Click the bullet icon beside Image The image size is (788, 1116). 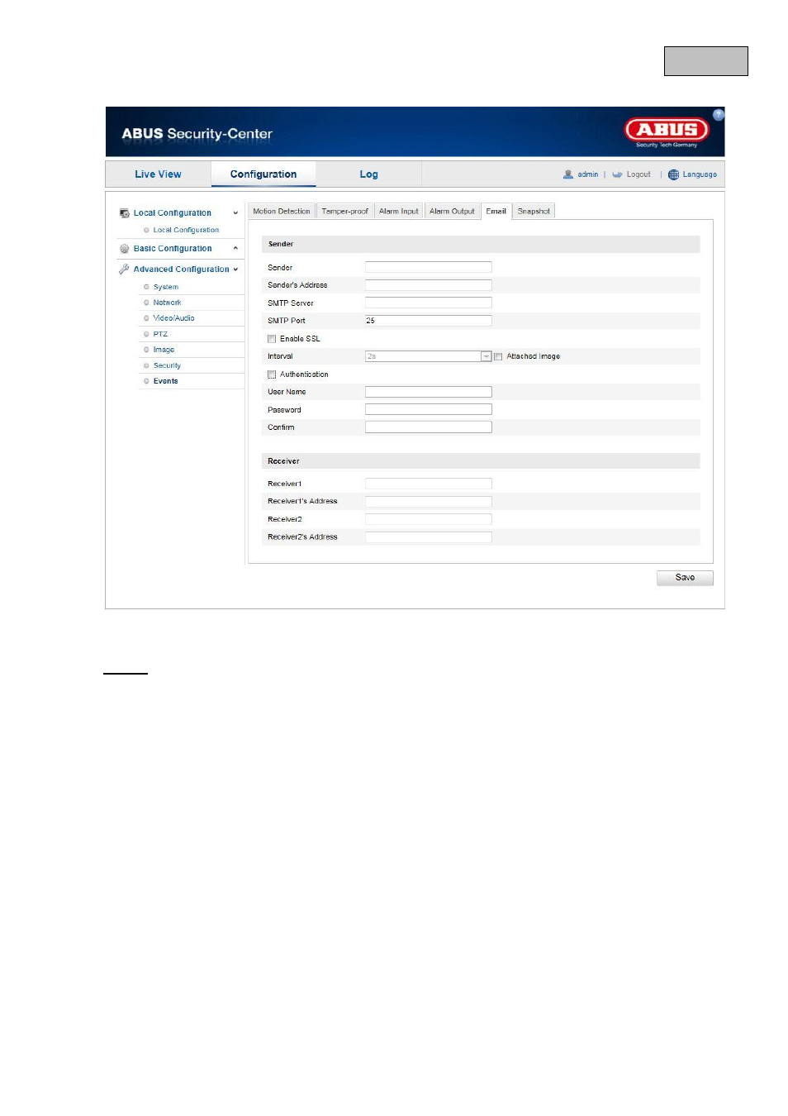pyautogui.click(x=146, y=350)
